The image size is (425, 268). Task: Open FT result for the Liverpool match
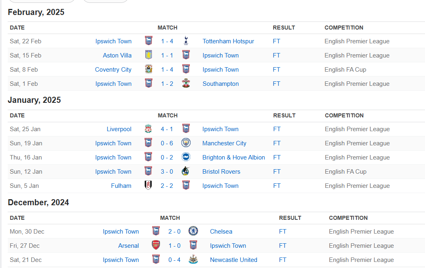[277, 129]
